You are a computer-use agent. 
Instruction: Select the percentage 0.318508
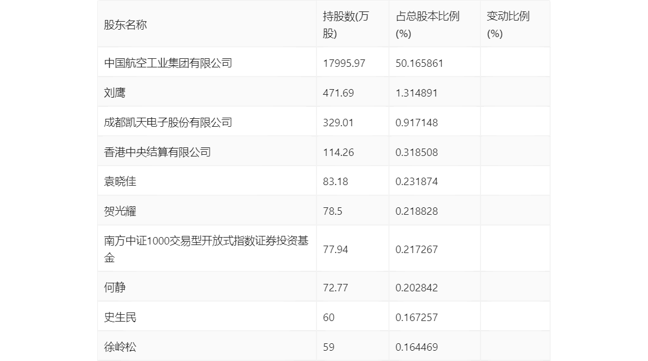417,153
